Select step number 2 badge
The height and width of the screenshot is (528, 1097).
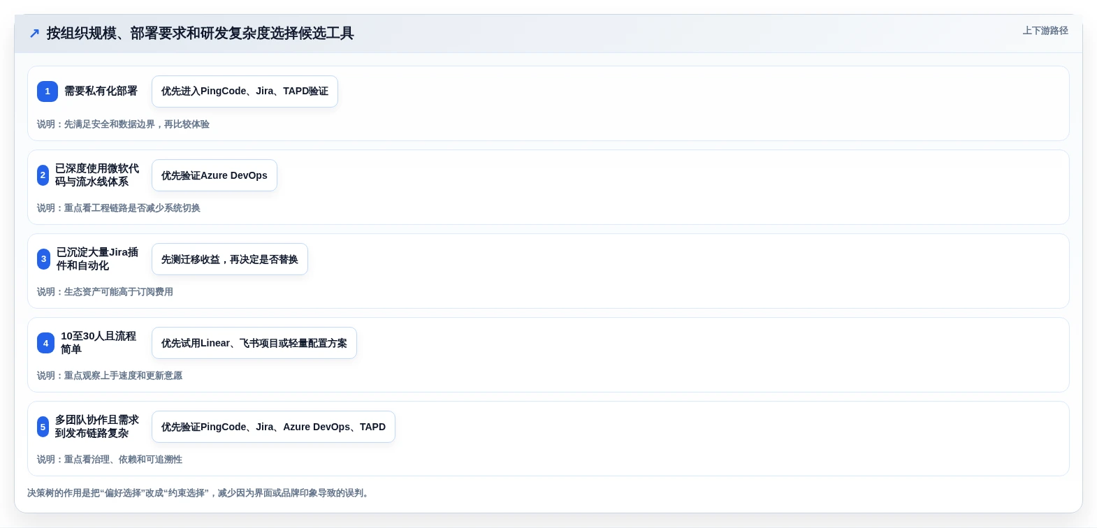(43, 175)
